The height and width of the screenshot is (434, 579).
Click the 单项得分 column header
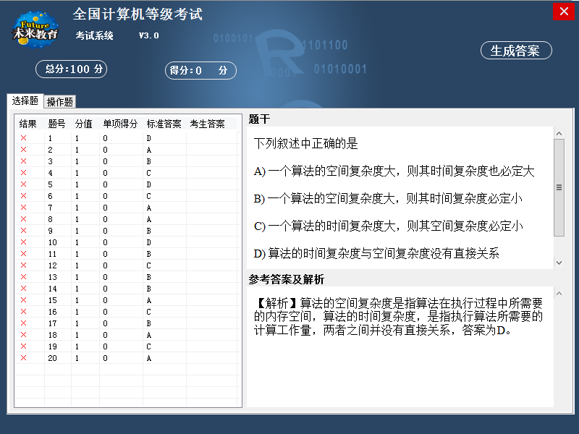pos(120,124)
